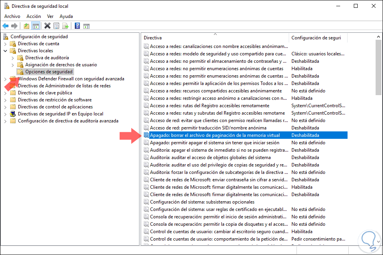Open the Ayuda menu
Viewport: 383px width, 255px height.
(66, 16)
